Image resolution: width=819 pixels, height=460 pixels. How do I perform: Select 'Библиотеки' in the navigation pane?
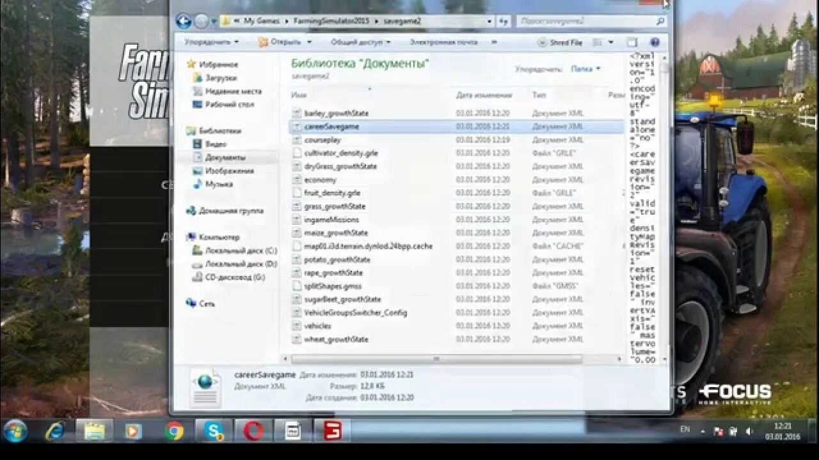[x=214, y=130]
